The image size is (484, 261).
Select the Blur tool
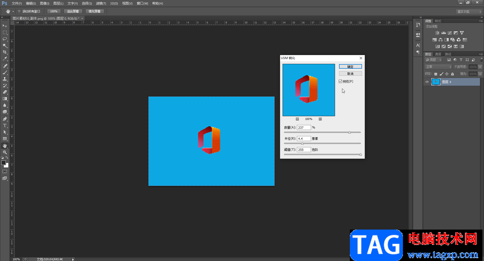point(5,105)
